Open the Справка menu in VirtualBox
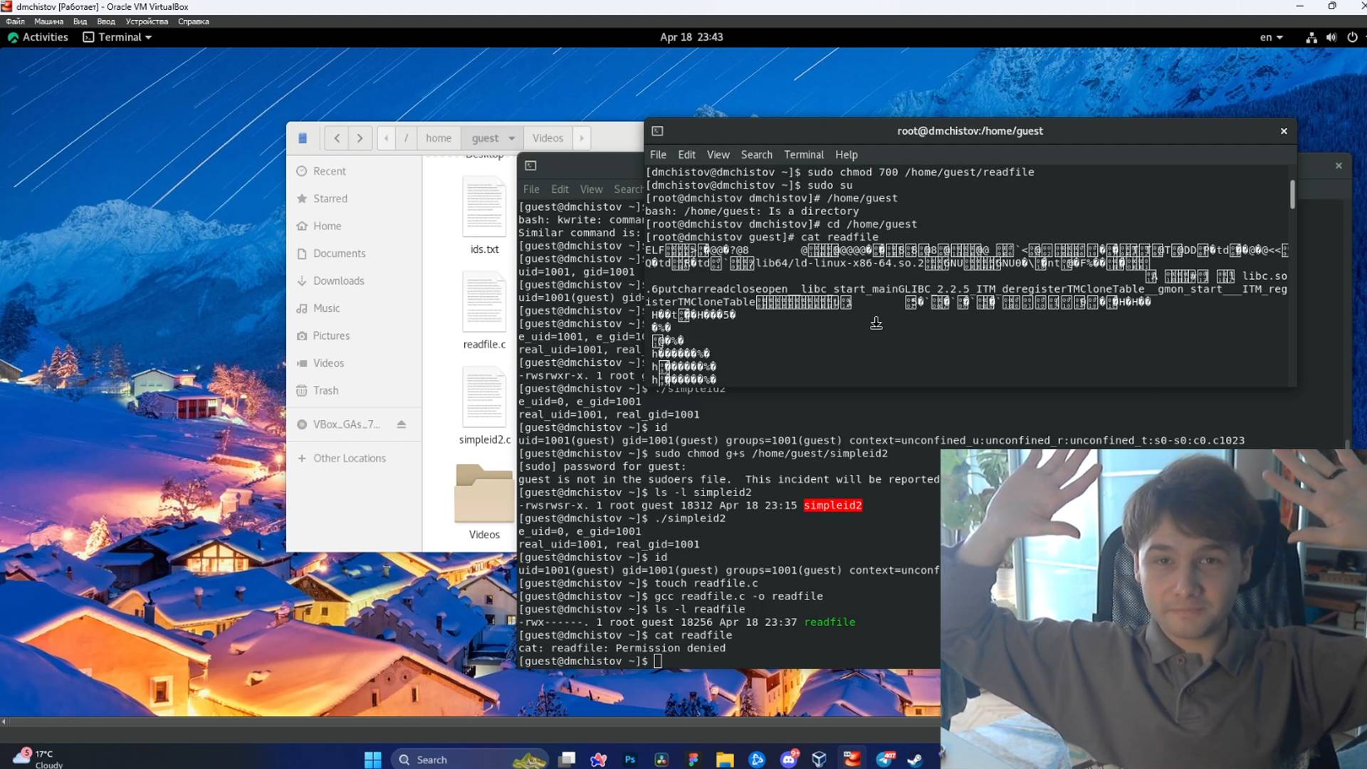The height and width of the screenshot is (769, 1367). (193, 21)
